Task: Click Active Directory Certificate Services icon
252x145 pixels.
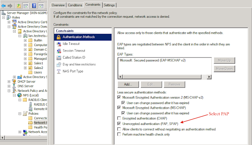Action: tap(15, 22)
